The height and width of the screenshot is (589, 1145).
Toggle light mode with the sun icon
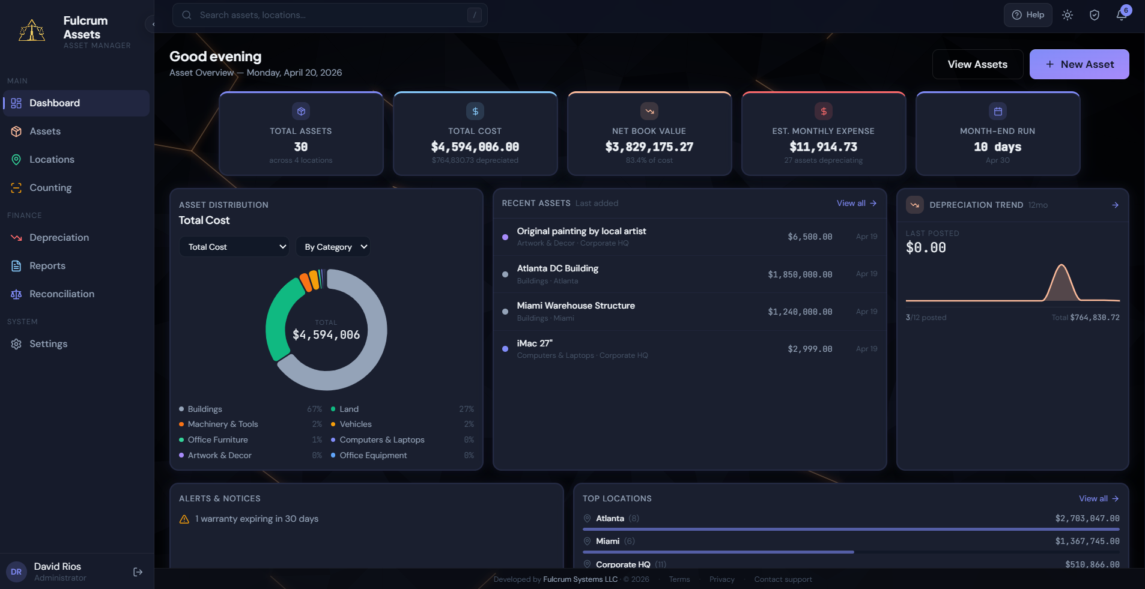[x=1067, y=15]
